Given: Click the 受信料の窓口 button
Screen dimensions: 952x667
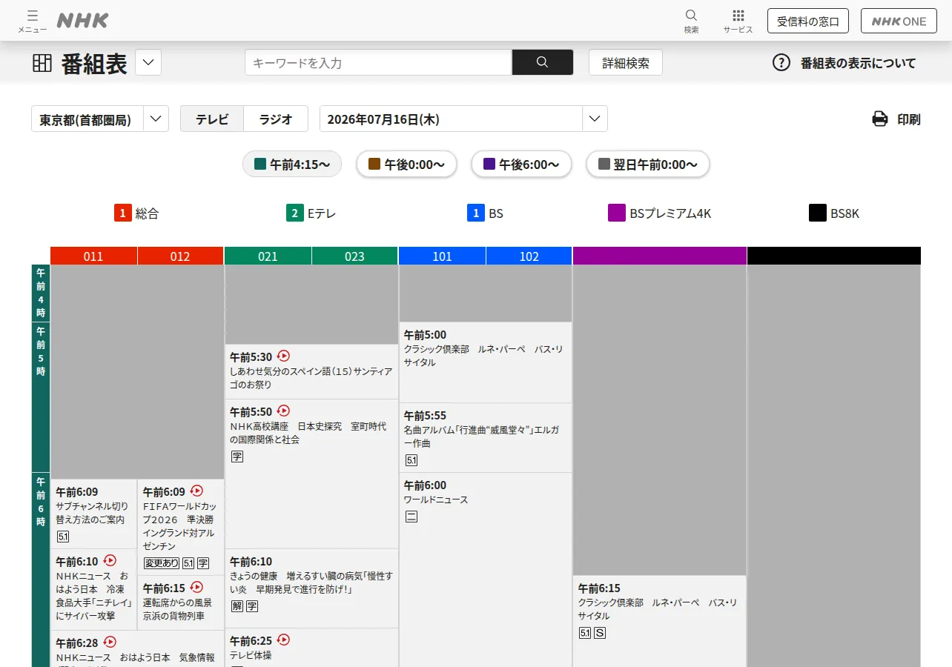Looking at the screenshot, I should pyautogui.click(x=808, y=21).
